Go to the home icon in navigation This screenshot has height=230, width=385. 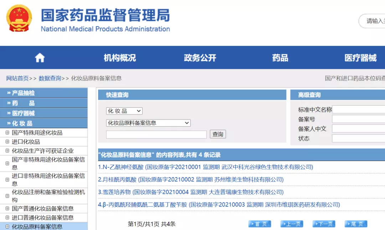pyautogui.click(x=40, y=58)
